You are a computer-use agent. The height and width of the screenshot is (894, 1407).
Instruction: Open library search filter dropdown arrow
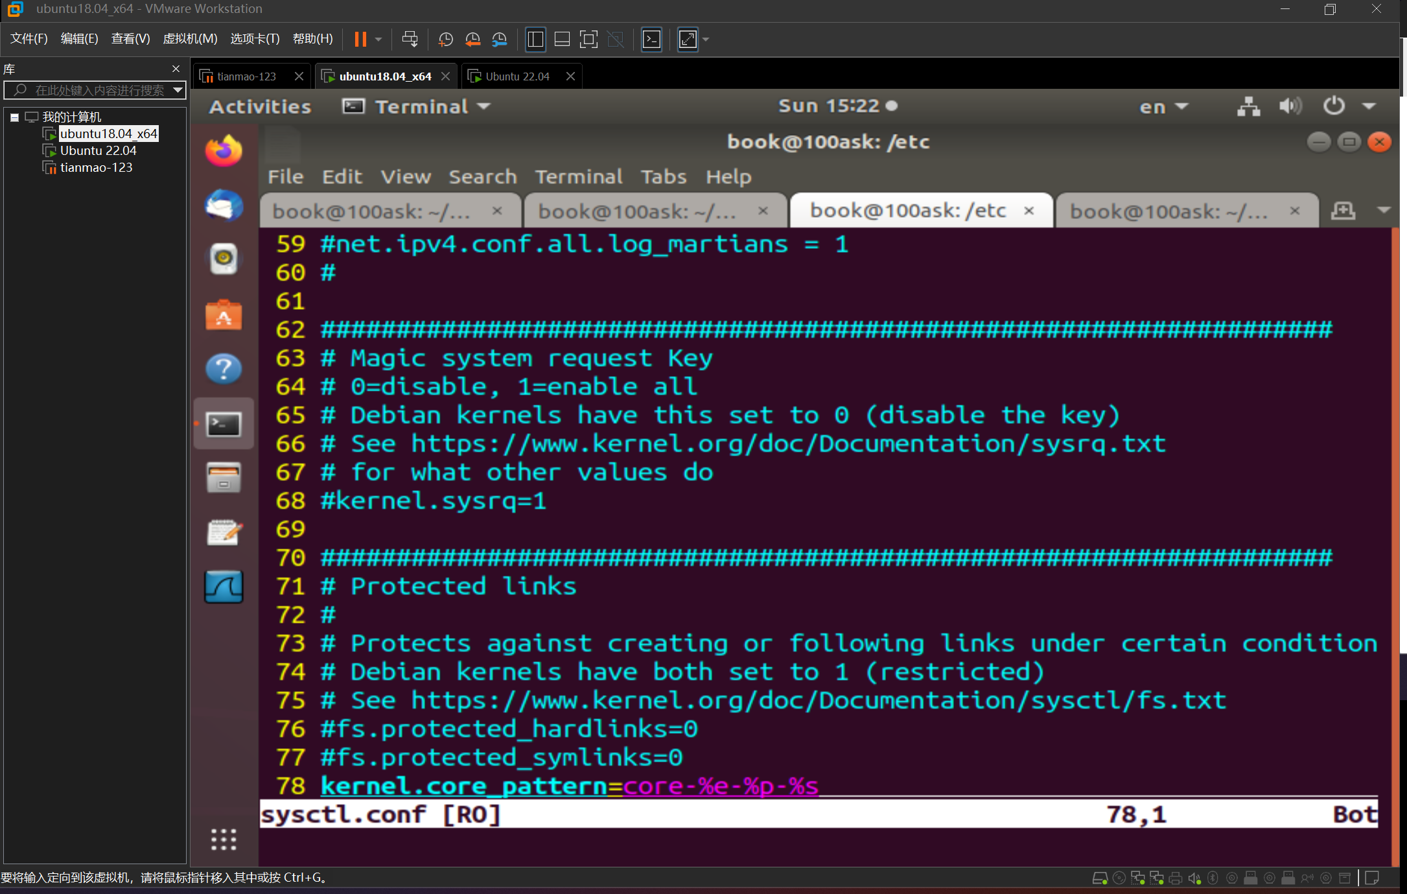point(178,90)
